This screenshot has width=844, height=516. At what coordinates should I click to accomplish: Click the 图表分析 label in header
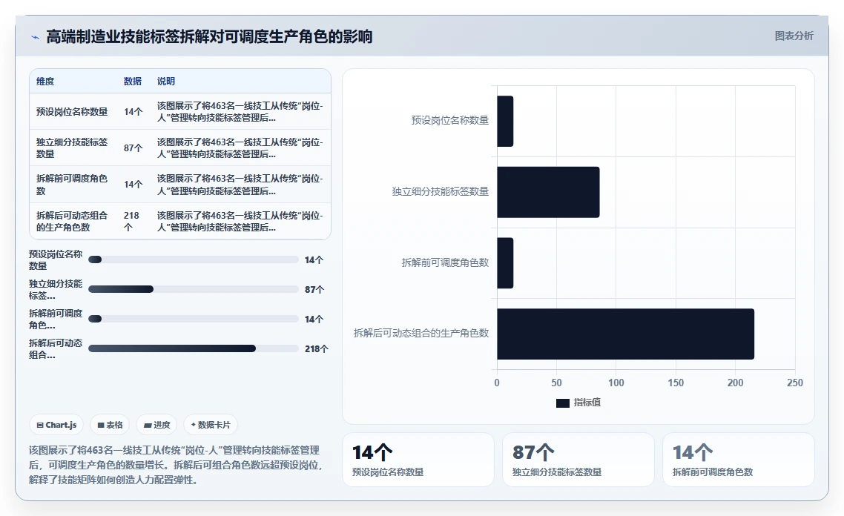pyautogui.click(x=794, y=36)
